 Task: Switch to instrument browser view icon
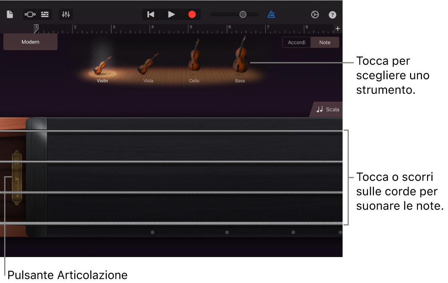(30, 14)
